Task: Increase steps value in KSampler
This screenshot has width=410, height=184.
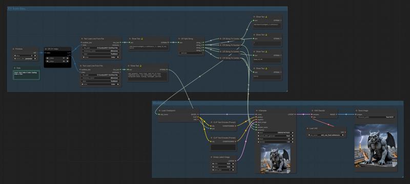Action: [292, 139]
